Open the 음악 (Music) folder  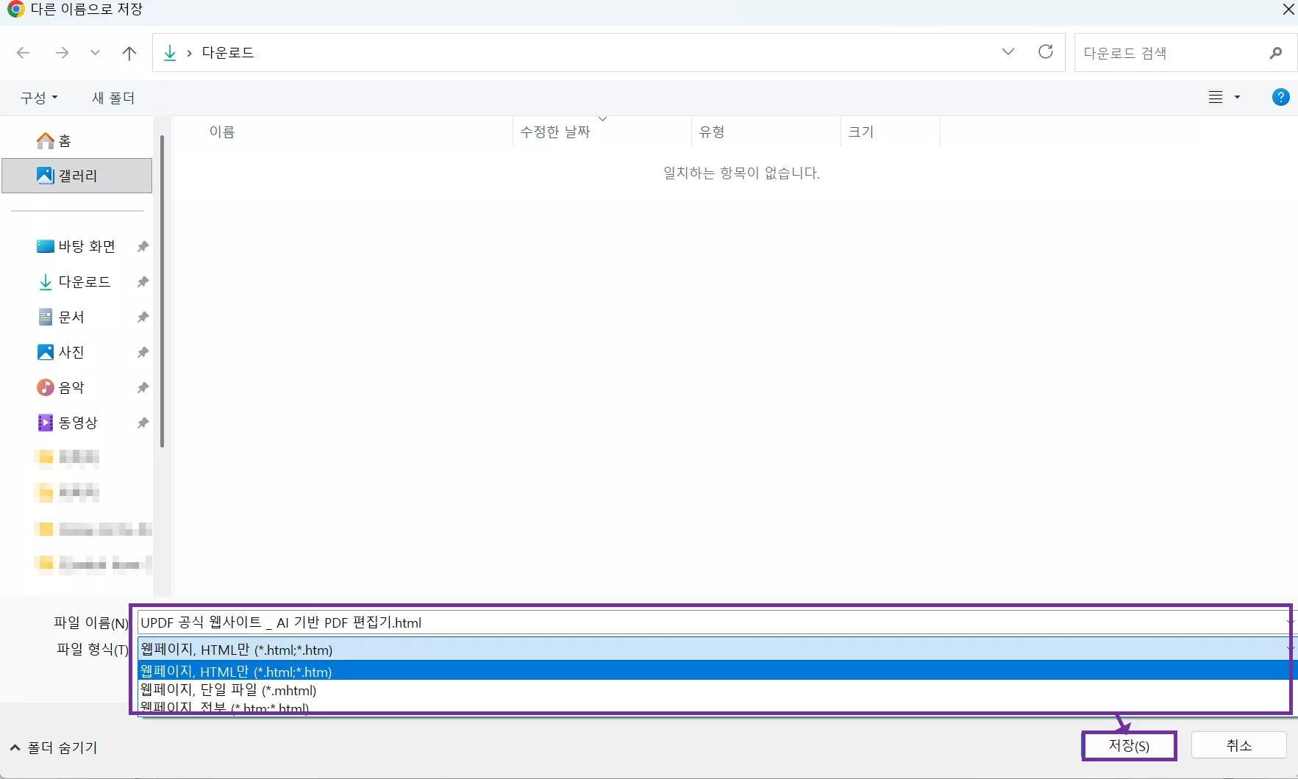[71, 387]
